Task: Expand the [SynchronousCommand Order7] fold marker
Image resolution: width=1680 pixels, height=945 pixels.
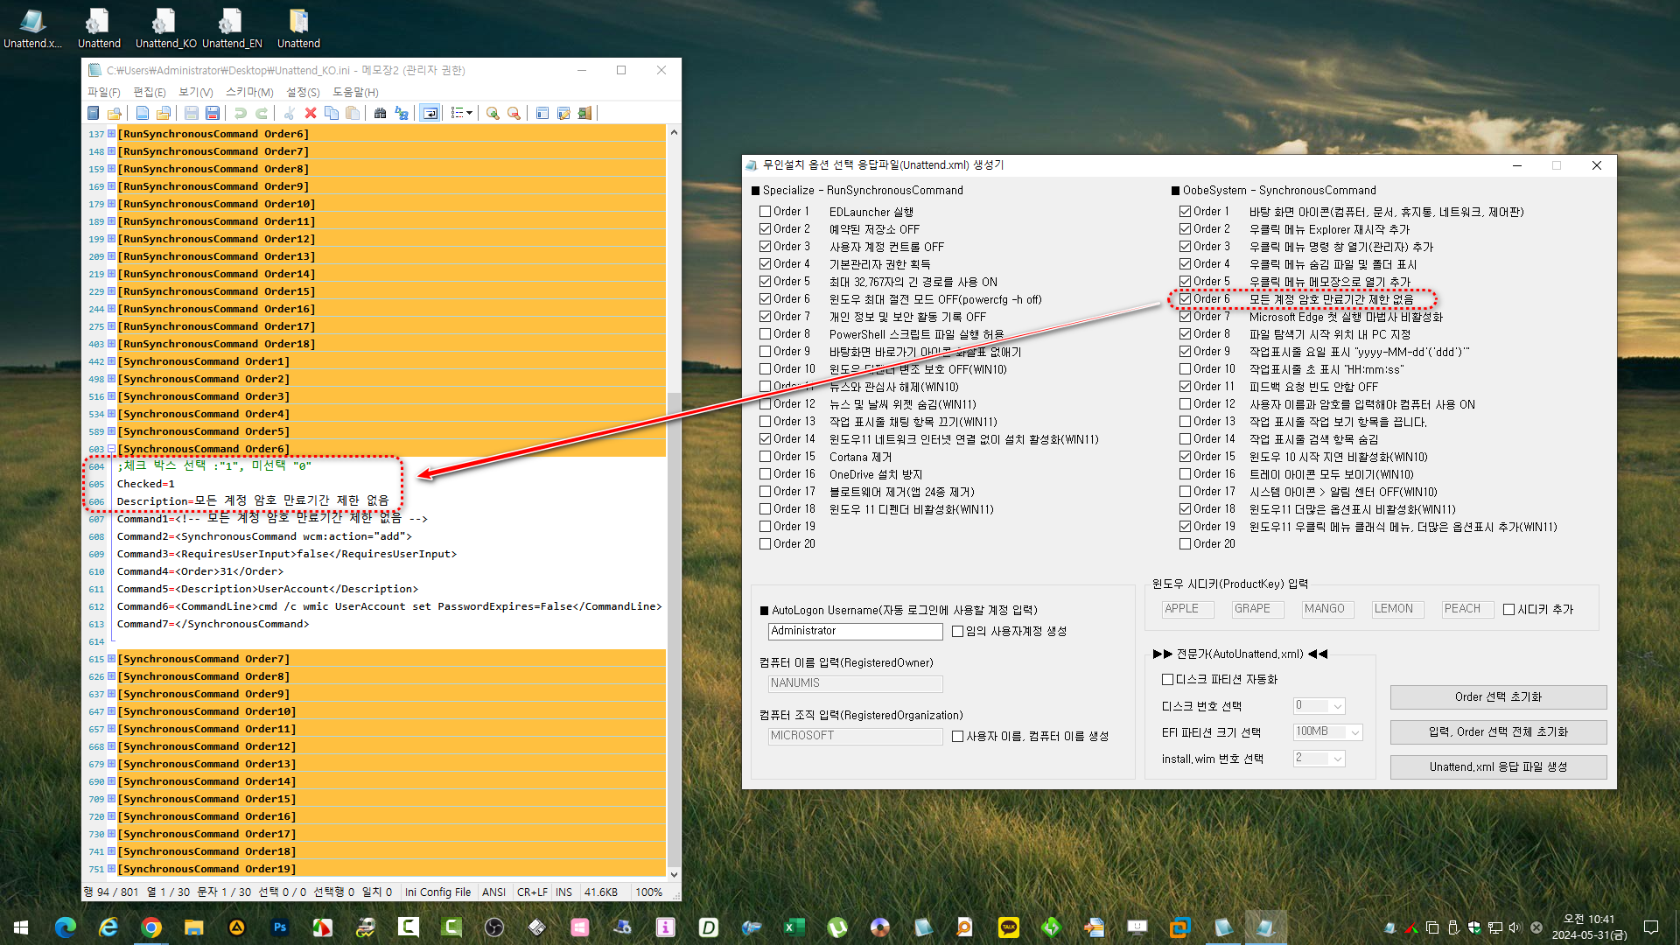Action: [x=111, y=659]
